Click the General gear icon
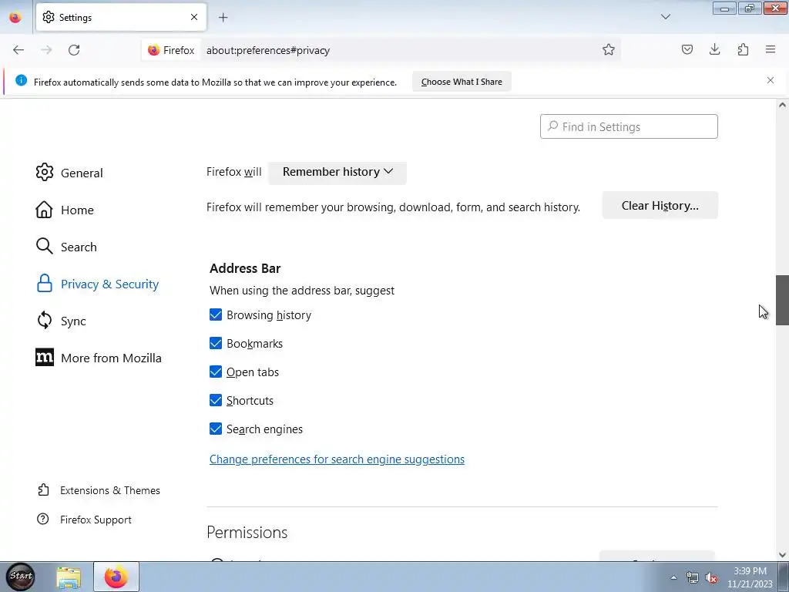 pos(44,172)
